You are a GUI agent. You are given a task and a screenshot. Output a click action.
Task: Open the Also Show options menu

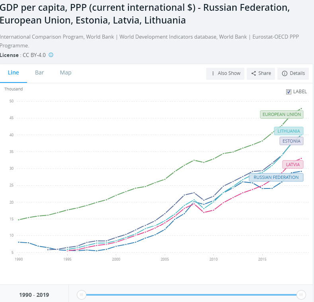pos(225,73)
